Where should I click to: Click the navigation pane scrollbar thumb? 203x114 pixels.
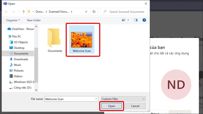tap(36, 65)
